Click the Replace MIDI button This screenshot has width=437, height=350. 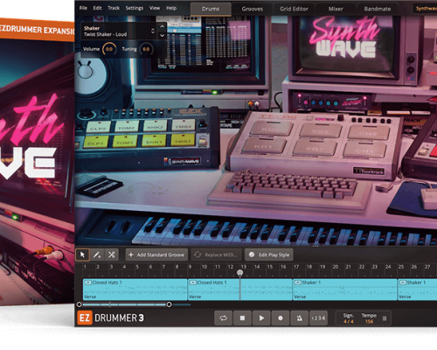coord(216,255)
